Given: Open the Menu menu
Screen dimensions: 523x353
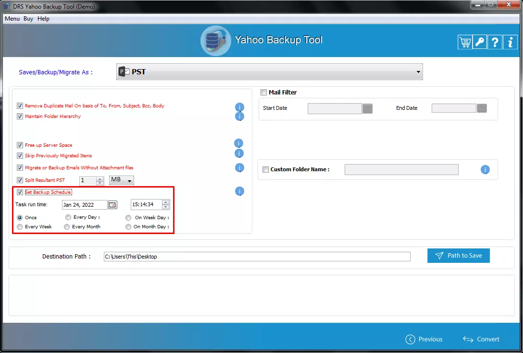Looking at the screenshot, I should [12, 19].
